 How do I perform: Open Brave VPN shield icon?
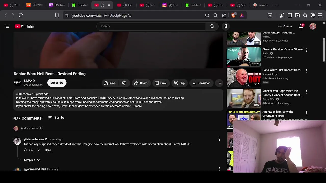(313, 15)
